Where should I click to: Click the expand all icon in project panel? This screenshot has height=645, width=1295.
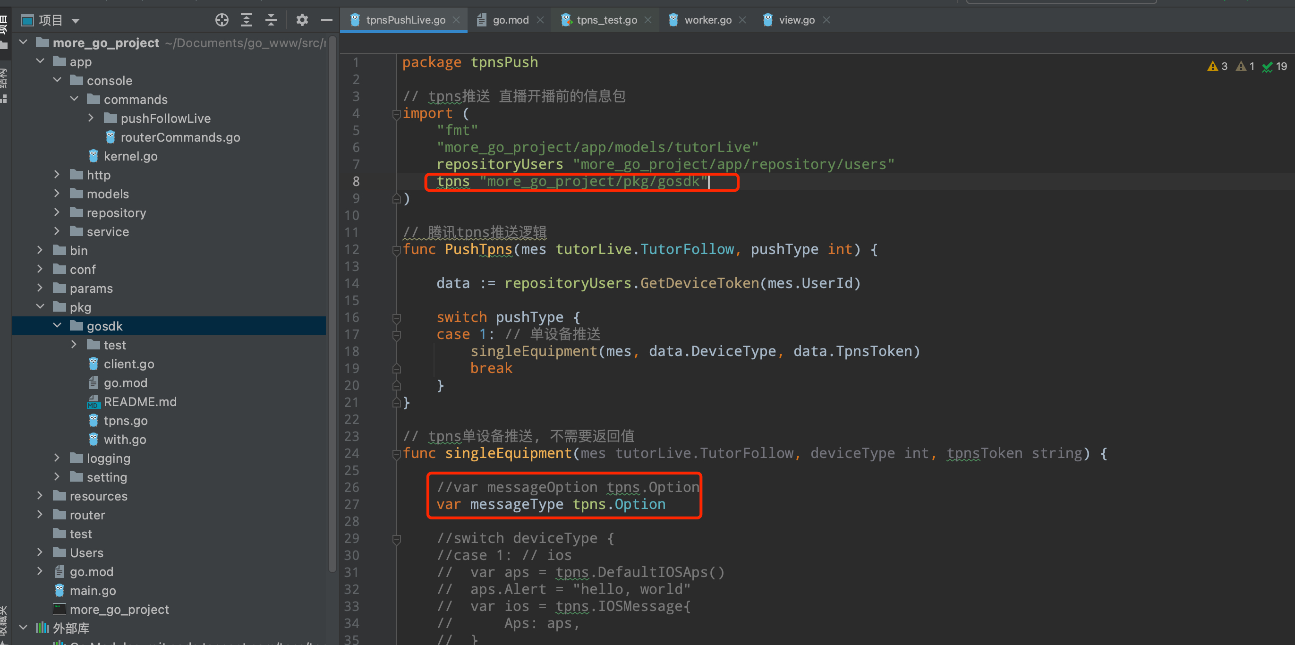coord(247,20)
